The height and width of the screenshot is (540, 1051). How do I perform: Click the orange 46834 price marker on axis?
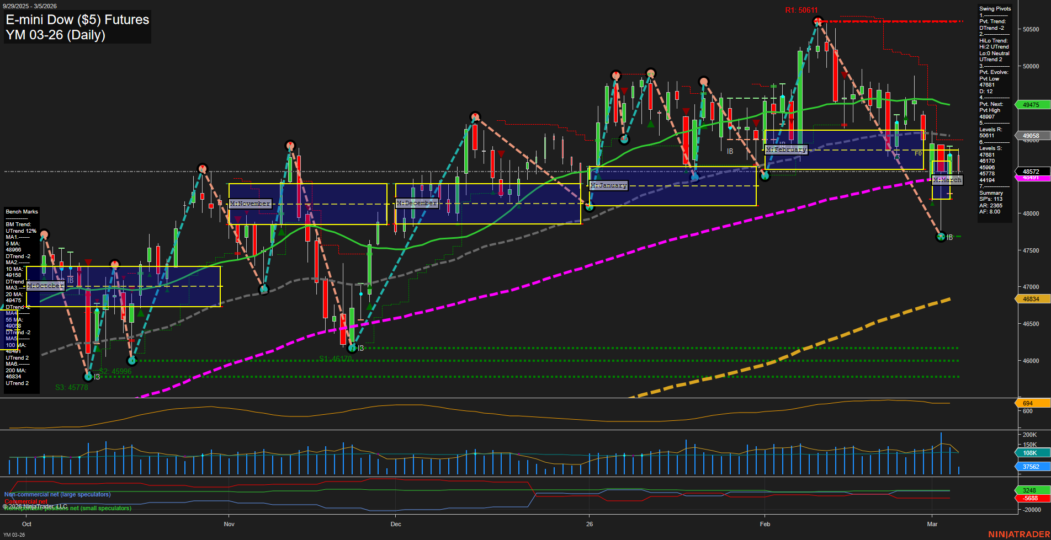[1032, 298]
